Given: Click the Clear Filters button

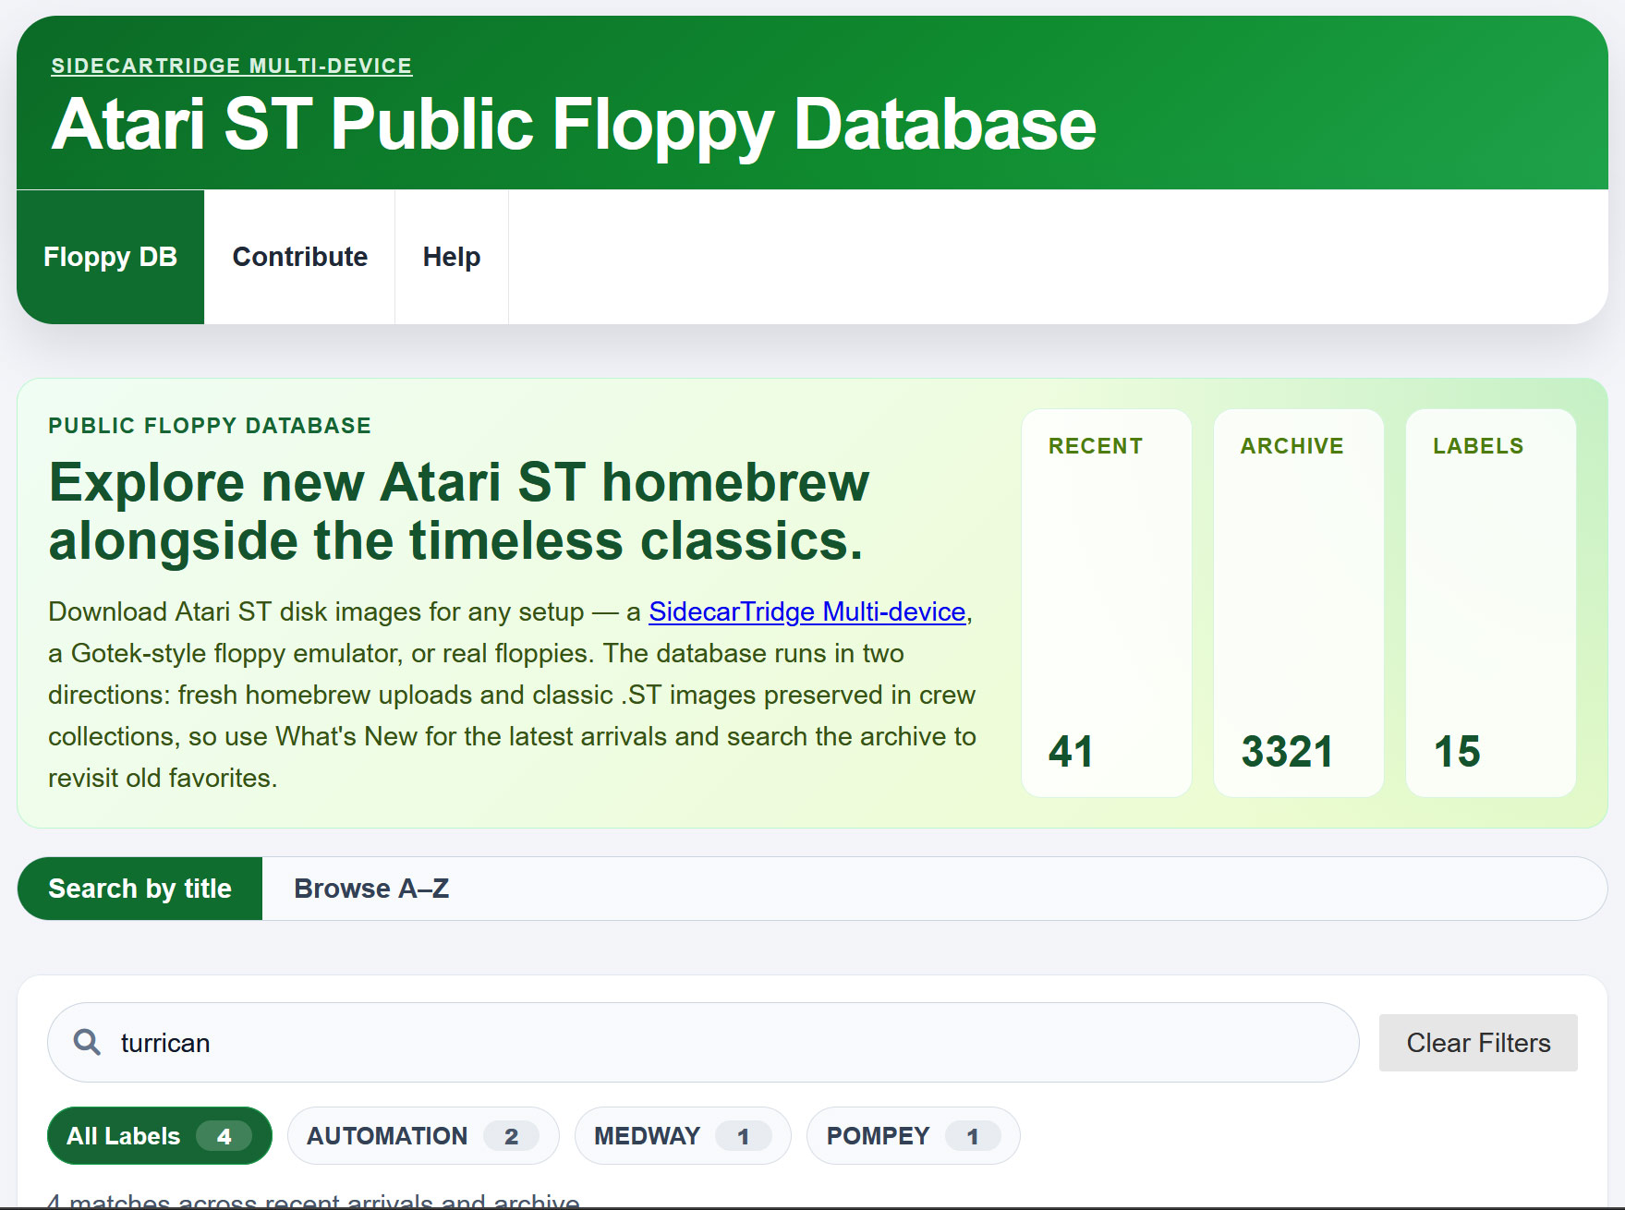Looking at the screenshot, I should pyautogui.click(x=1478, y=1043).
